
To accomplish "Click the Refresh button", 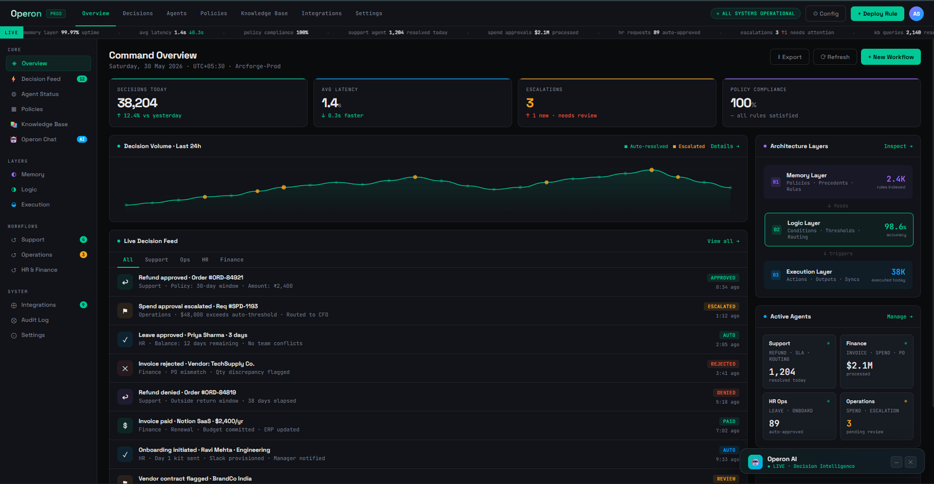I will pos(835,57).
